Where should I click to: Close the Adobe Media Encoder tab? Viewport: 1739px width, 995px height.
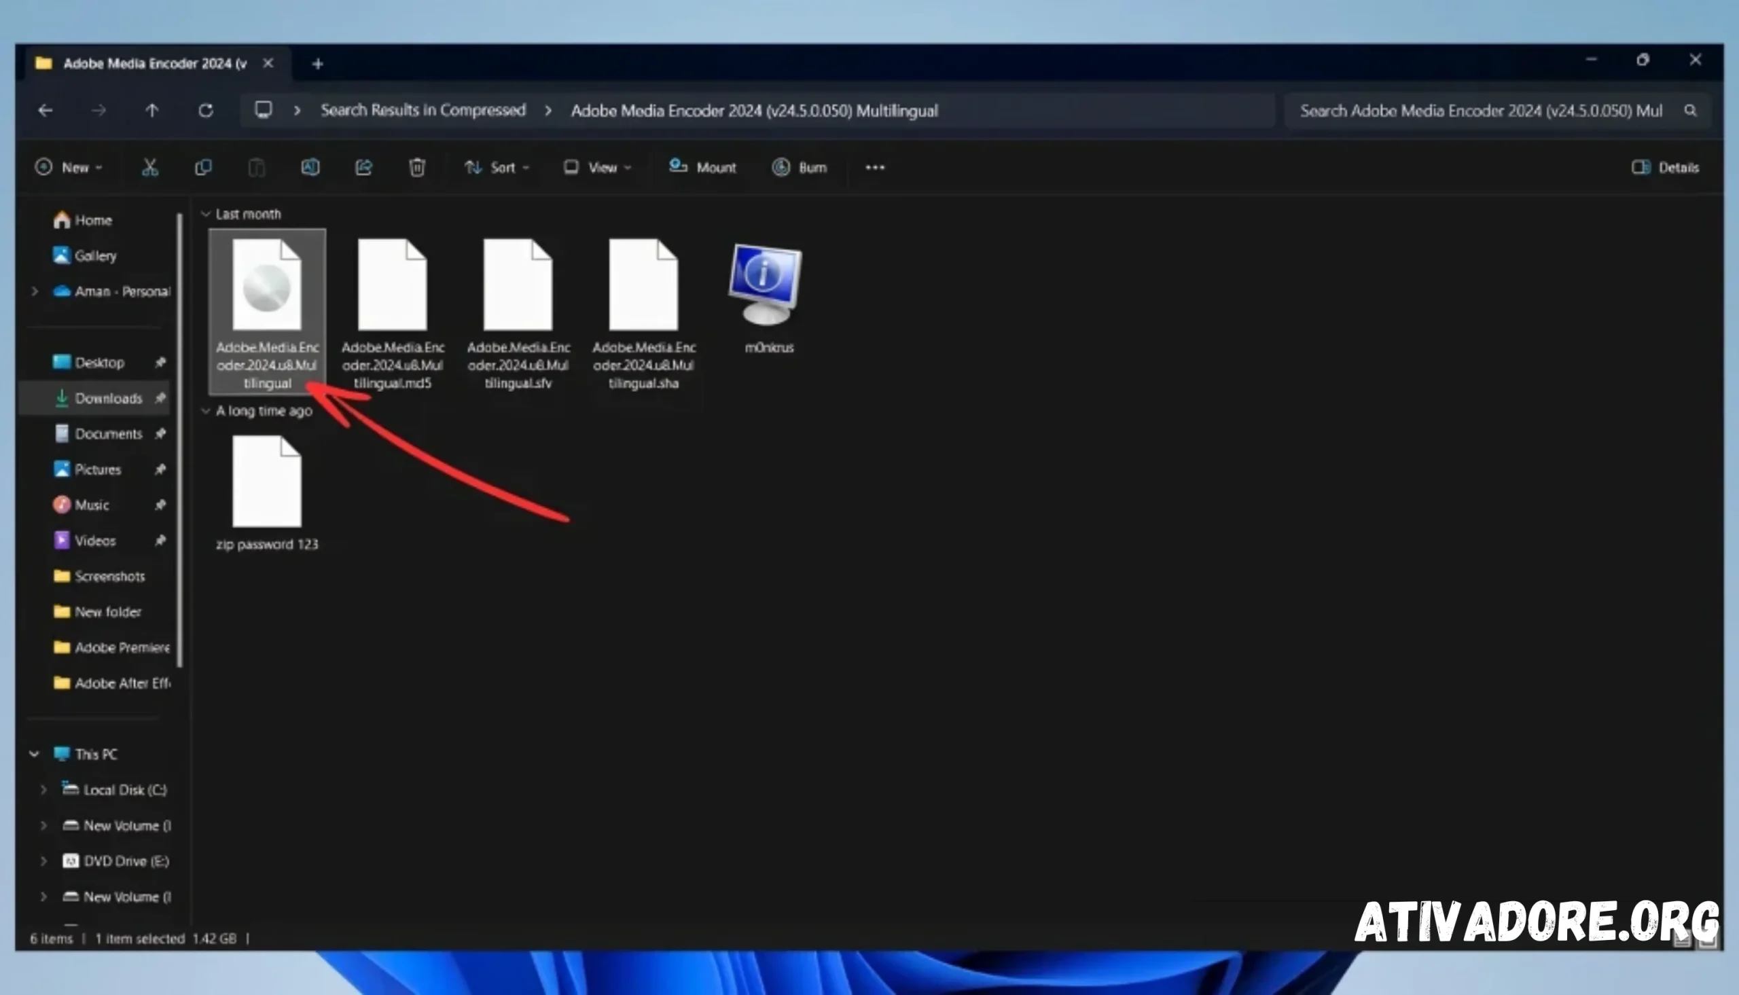268,63
